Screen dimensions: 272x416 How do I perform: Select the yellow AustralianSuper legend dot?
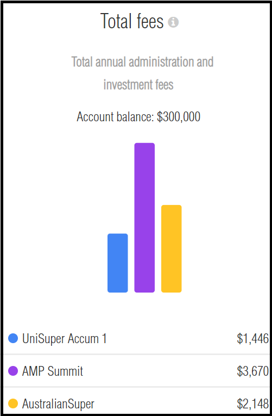(13, 403)
